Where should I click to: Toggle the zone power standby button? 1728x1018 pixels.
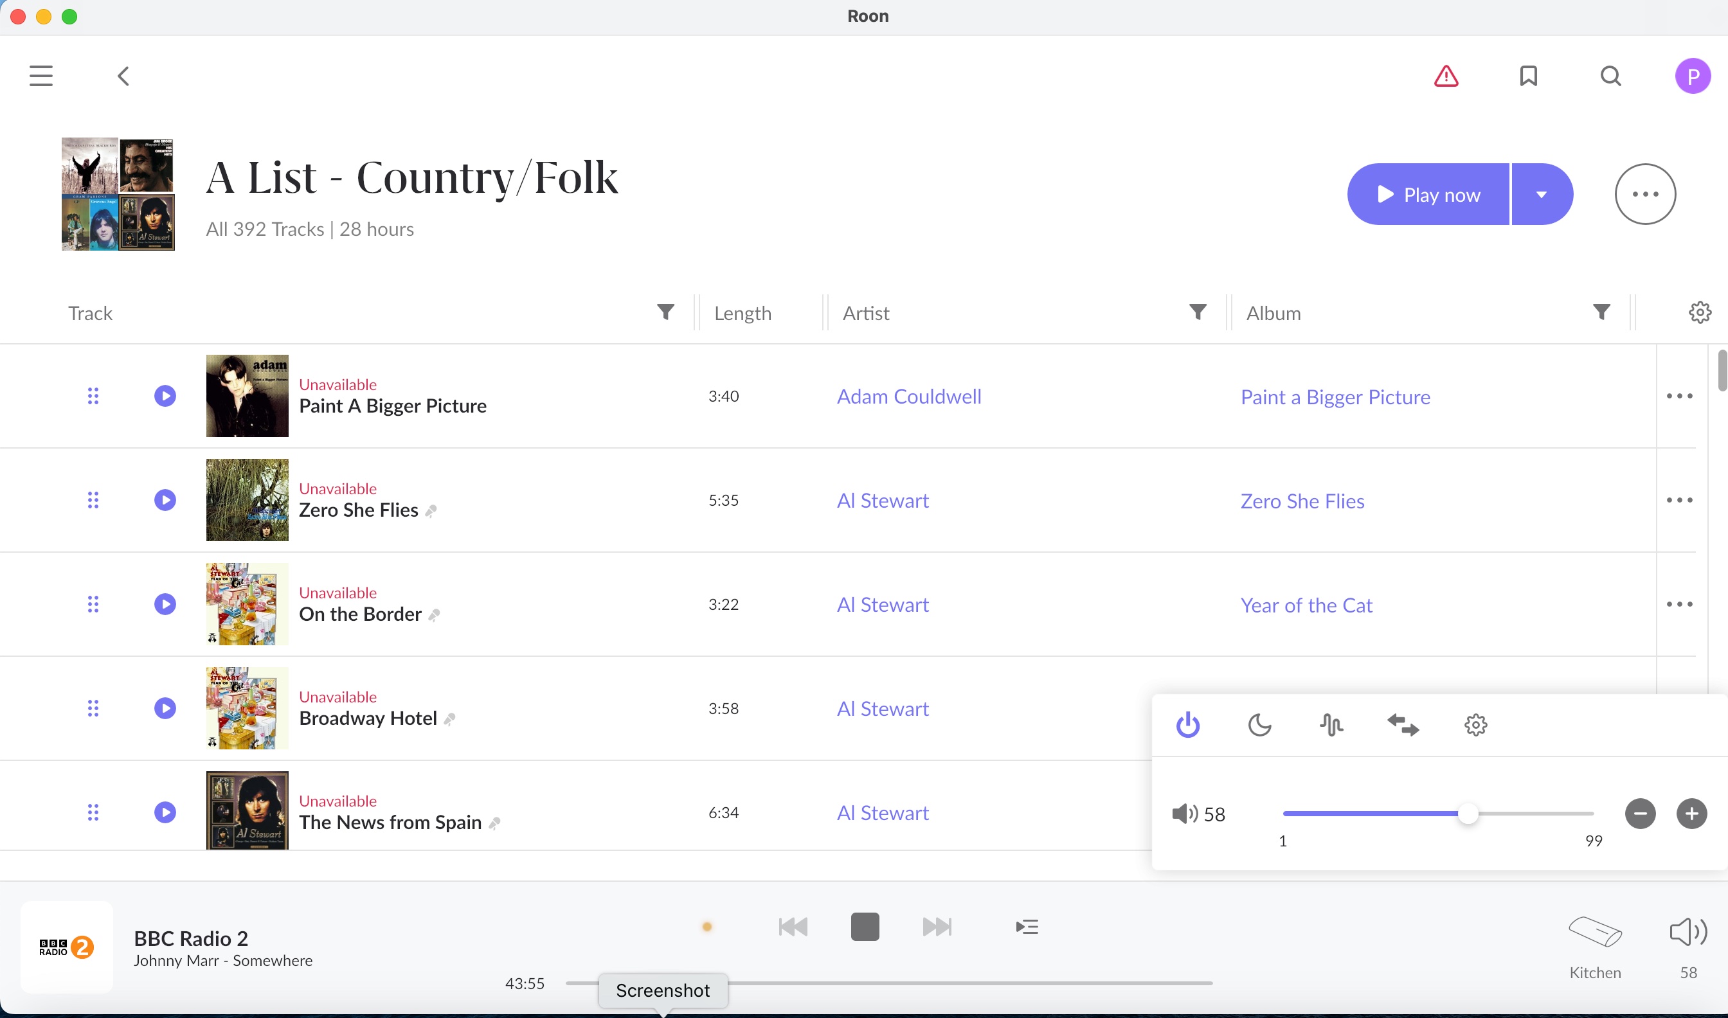(1188, 725)
